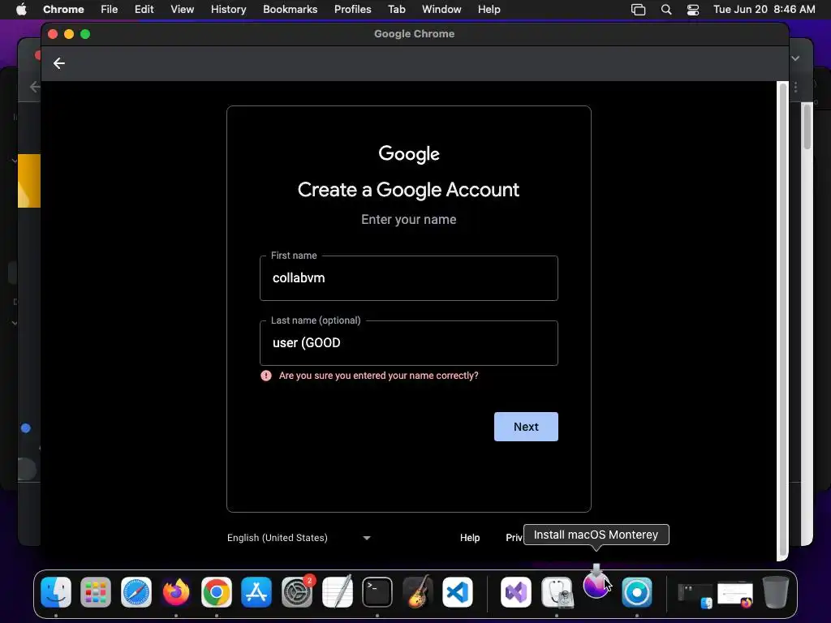This screenshot has height=623, width=831.
Task: Open Google Chrome from the dock
Action: click(x=216, y=591)
